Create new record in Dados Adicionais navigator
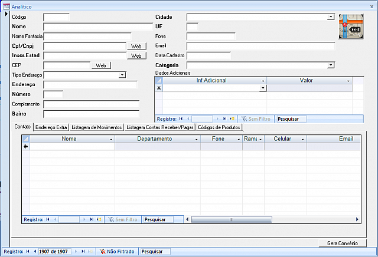The height and width of the screenshot is (257, 378). point(232,119)
